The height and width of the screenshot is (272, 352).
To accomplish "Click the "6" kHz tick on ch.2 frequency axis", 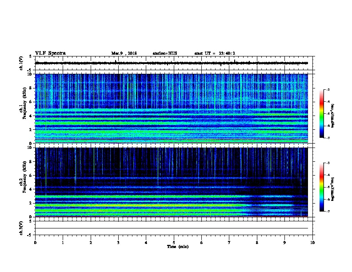I will point(31,176).
